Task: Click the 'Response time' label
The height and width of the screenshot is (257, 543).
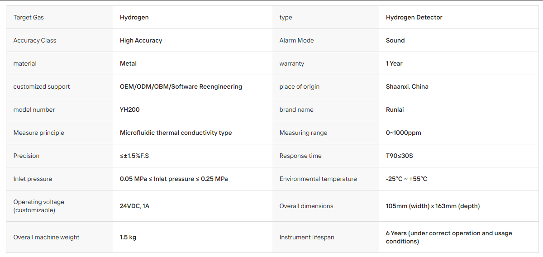Action: click(x=300, y=156)
